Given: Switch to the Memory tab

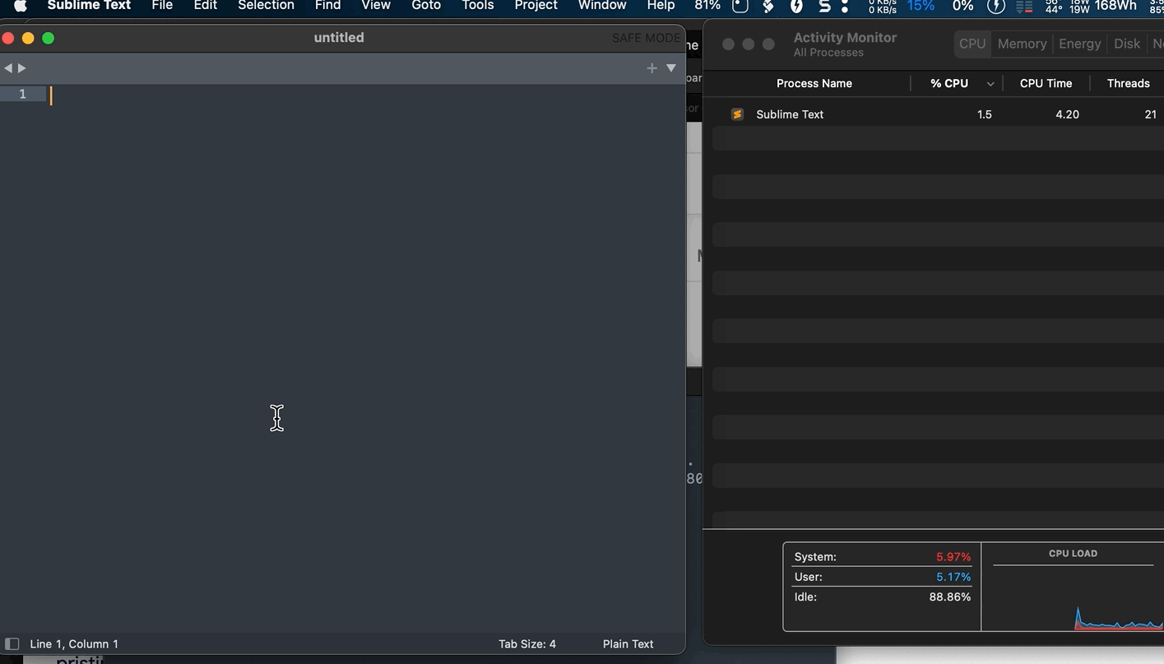Looking at the screenshot, I should pos(1022,44).
